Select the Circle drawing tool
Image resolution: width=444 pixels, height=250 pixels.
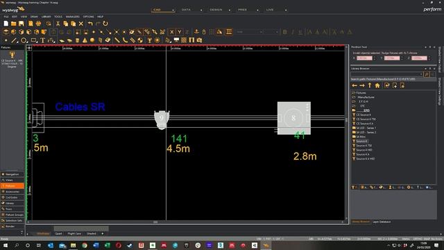coord(24,40)
